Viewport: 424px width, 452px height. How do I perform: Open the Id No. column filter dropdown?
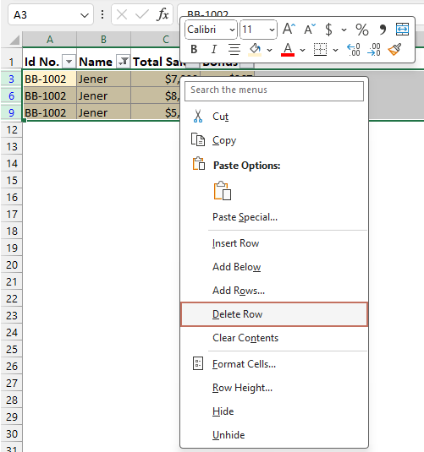(x=69, y=62)
